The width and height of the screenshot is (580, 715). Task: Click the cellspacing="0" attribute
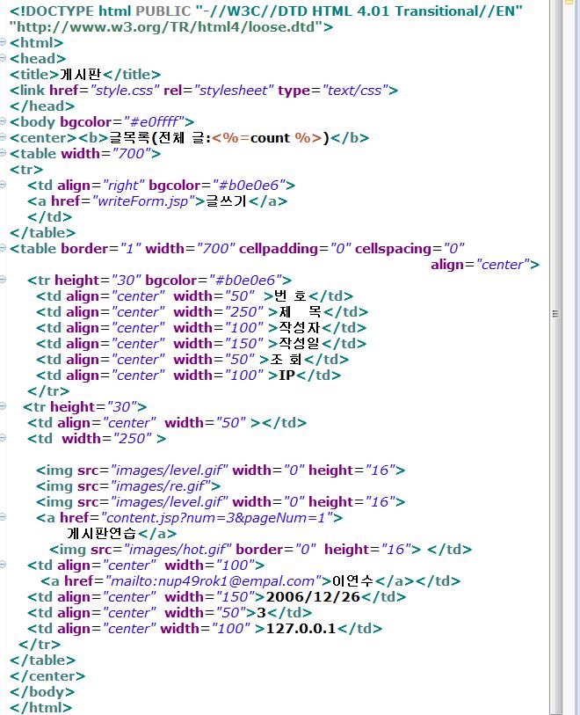(410, 249)
